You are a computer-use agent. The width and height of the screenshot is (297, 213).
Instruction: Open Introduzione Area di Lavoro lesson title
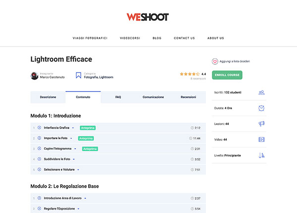tap(63, 198)
